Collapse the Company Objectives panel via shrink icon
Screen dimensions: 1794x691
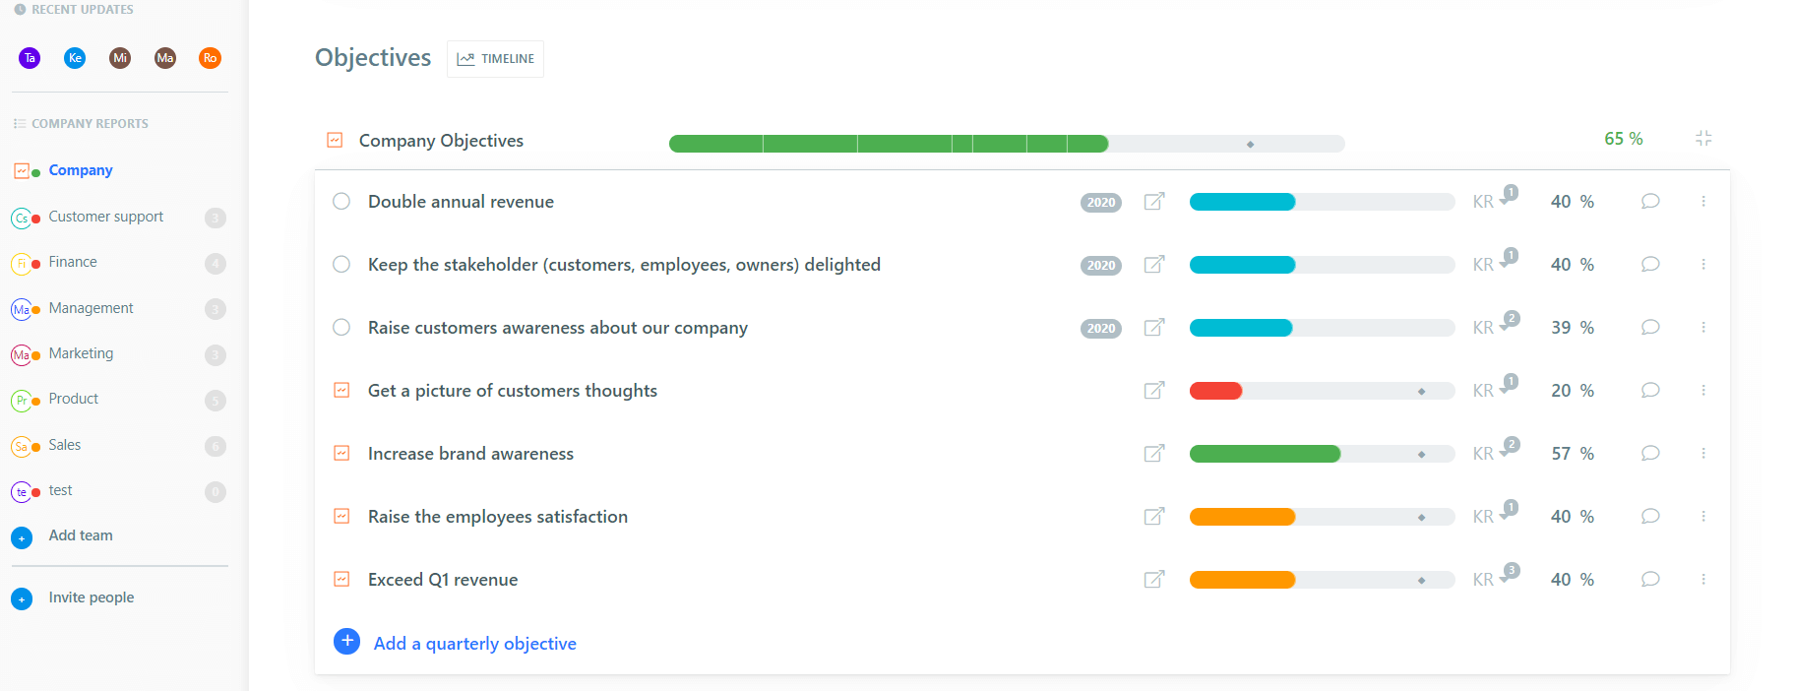coord(1703,139)
